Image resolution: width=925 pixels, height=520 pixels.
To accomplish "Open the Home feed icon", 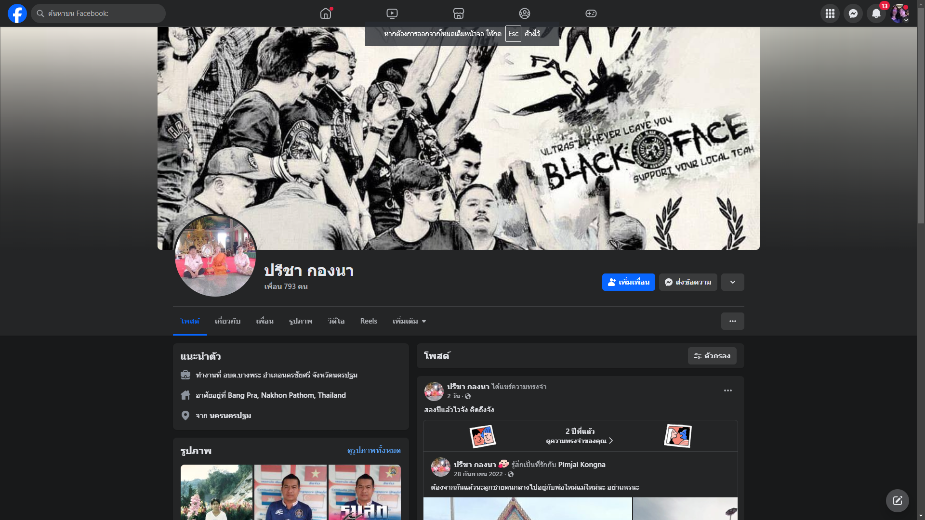I will click(326, 13).
